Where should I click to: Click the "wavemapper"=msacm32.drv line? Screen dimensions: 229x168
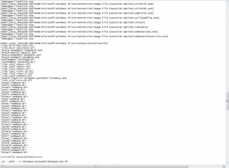[x=18, y=62]
